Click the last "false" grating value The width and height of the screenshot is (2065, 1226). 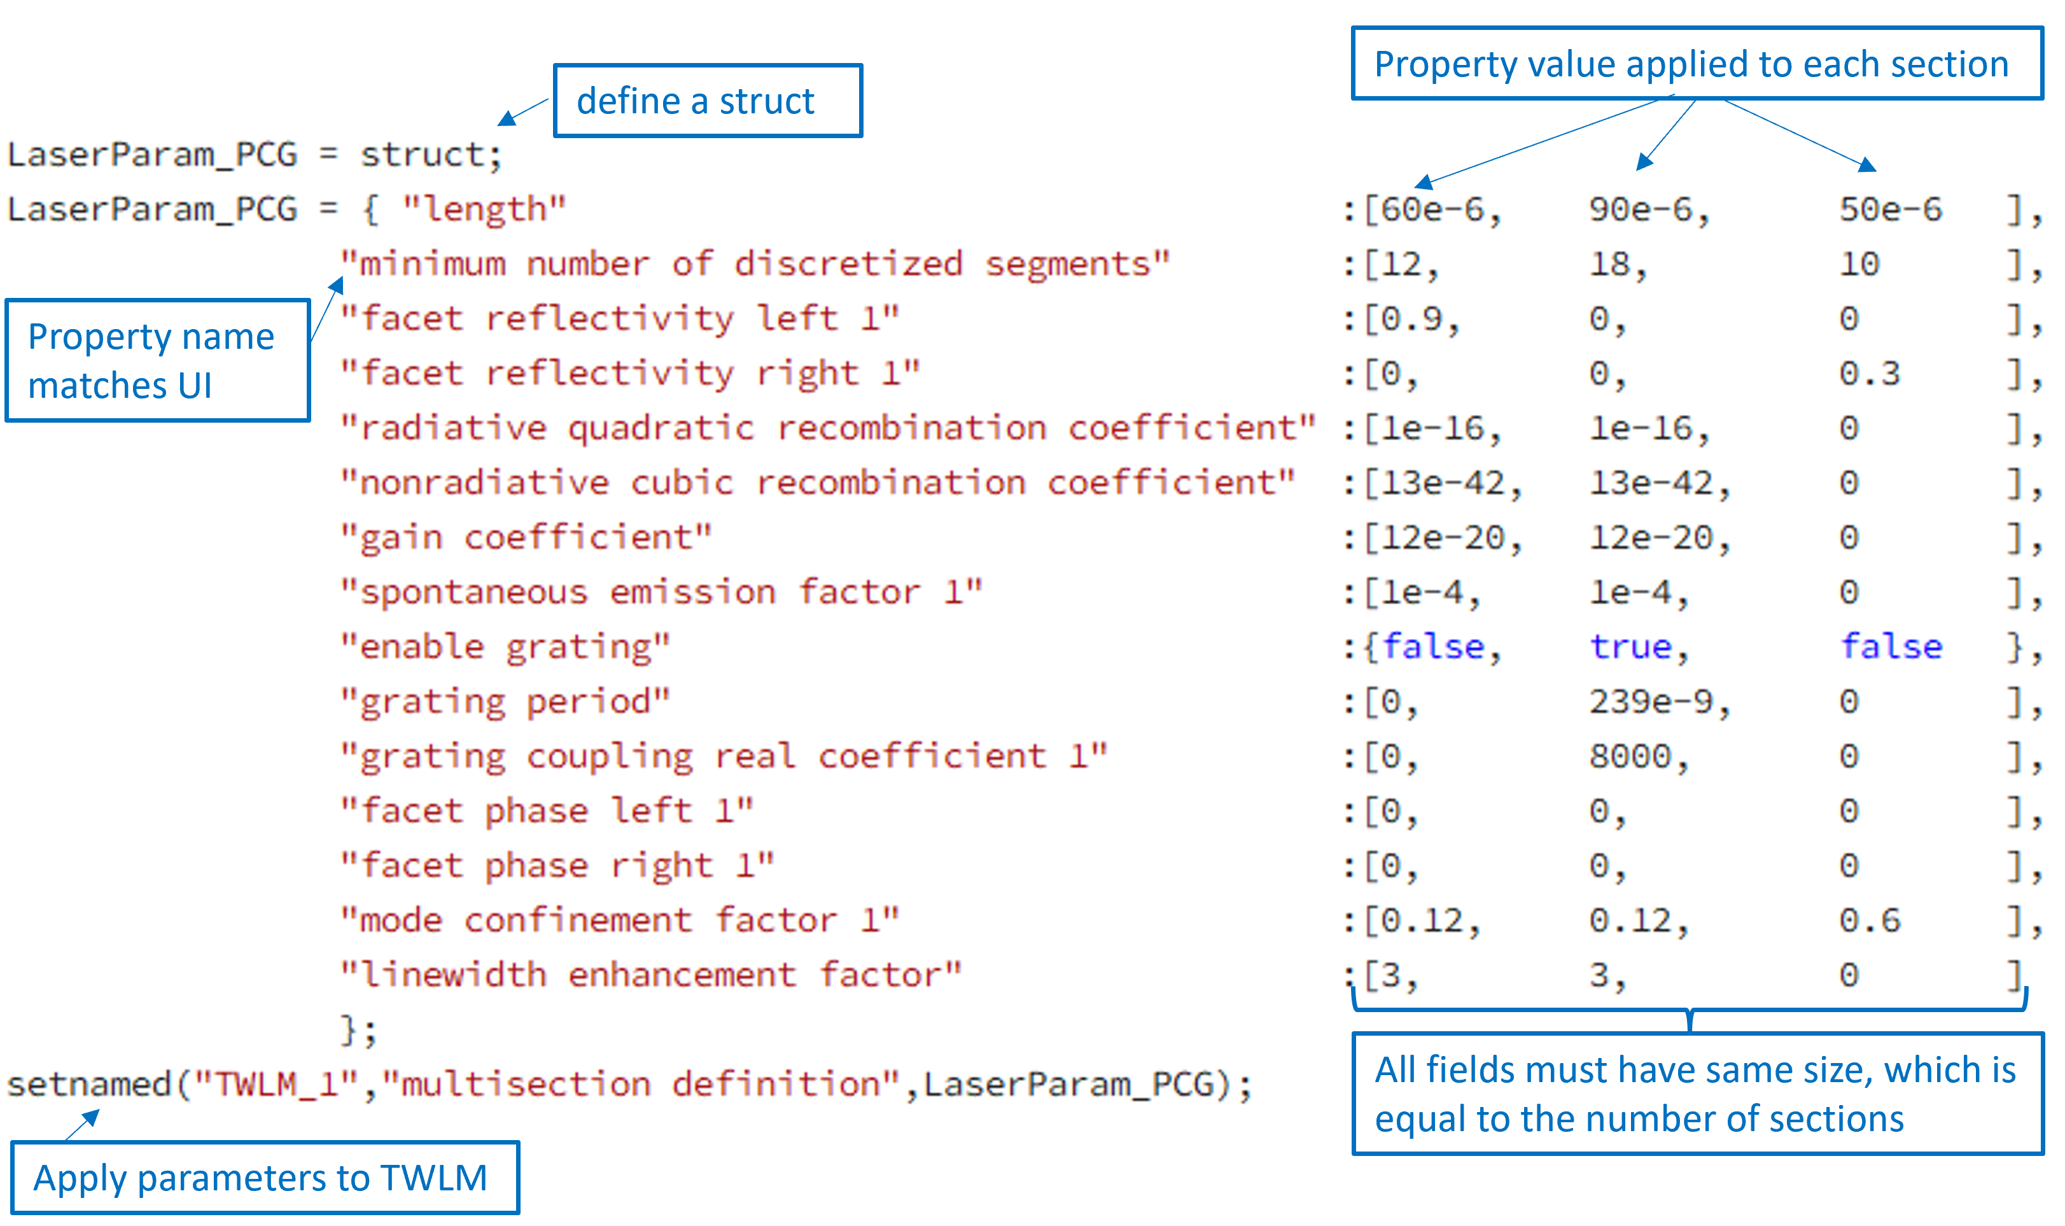[1891, 647]
